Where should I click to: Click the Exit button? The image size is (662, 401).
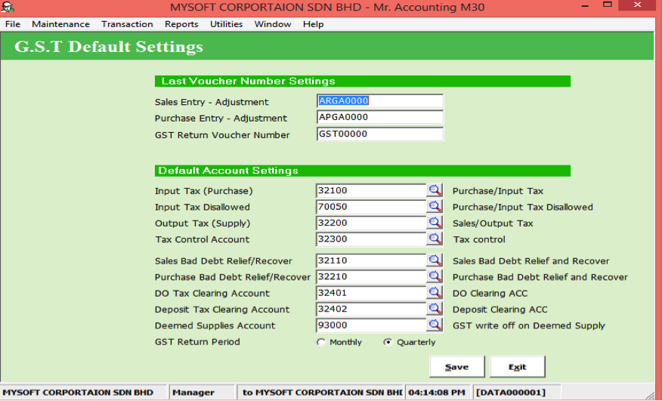[x=517, y=367]
